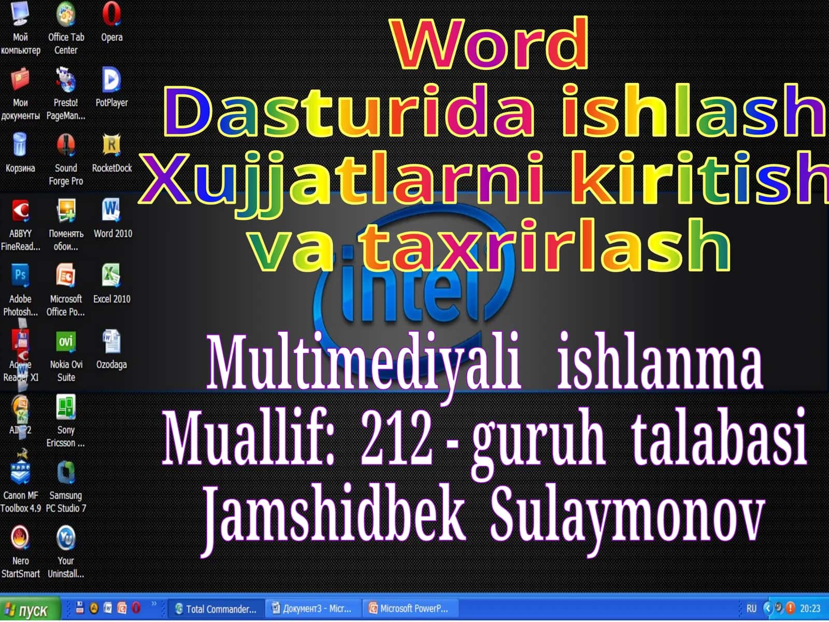
Task: Open the Ozodaga document icon
Action: 111,348
